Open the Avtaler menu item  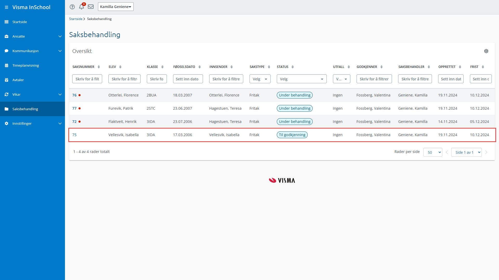click(x=18, y=80)
